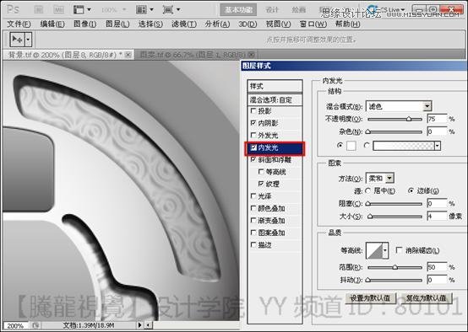Select the 设计 workspace button
This screenshot has height=332, width=468.
[x=272, y=10]
